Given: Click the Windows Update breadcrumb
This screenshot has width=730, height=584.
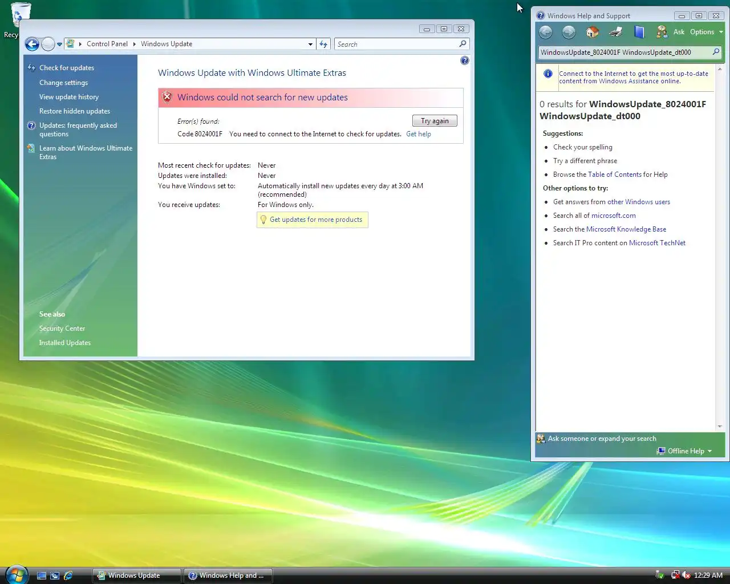Looking at the screenshot, I should (167, 44).
